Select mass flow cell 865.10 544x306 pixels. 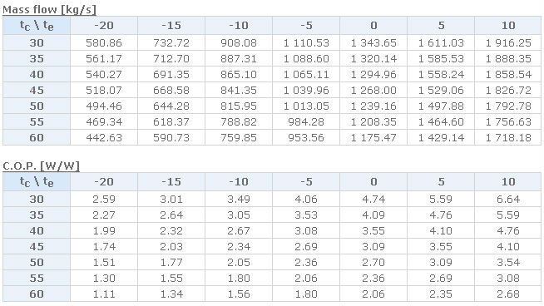[239, 74]
